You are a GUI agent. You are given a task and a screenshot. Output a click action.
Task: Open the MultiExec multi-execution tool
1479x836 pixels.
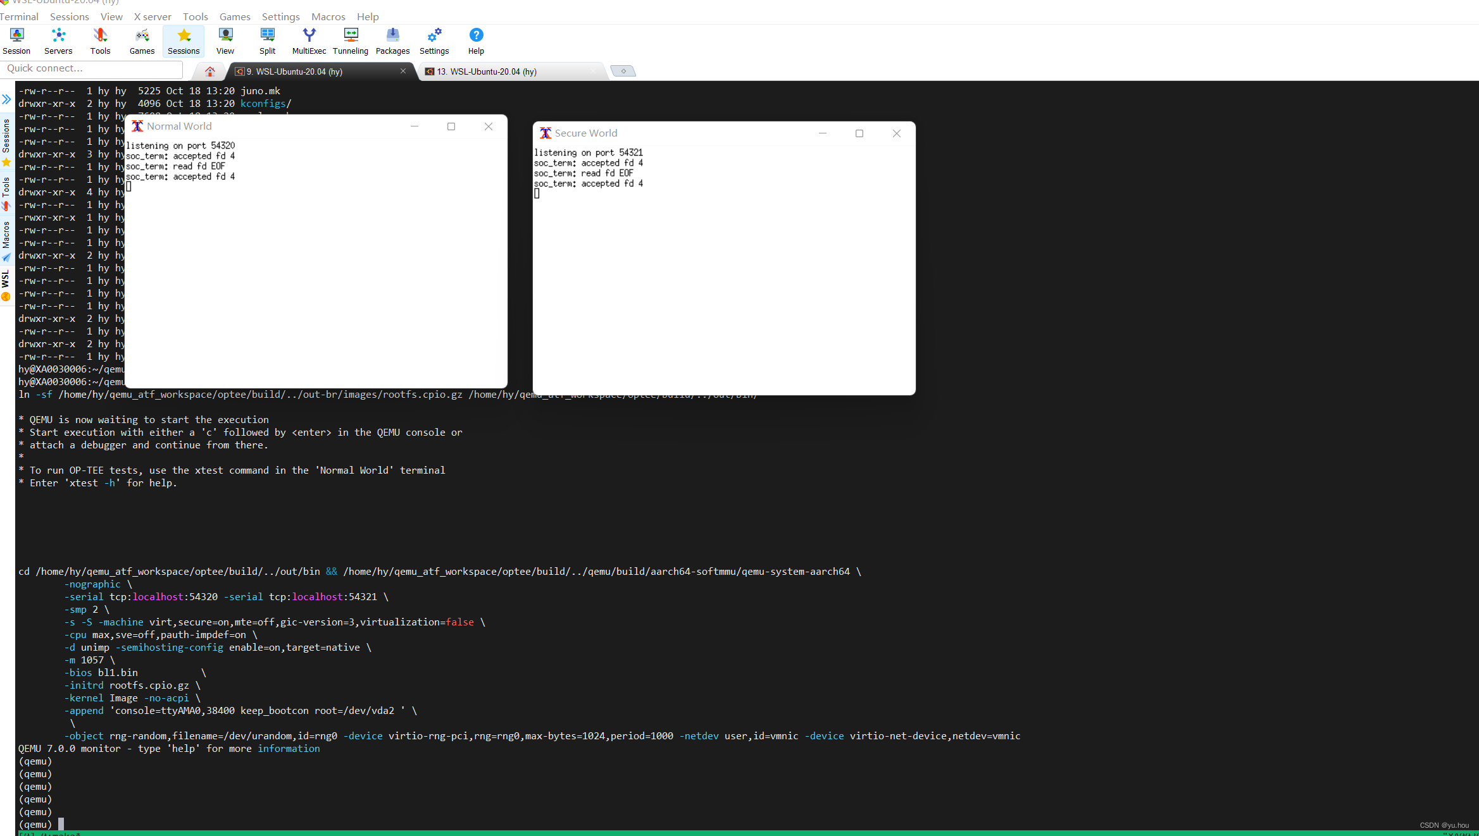pyautogui.click(x=309, y=40)
